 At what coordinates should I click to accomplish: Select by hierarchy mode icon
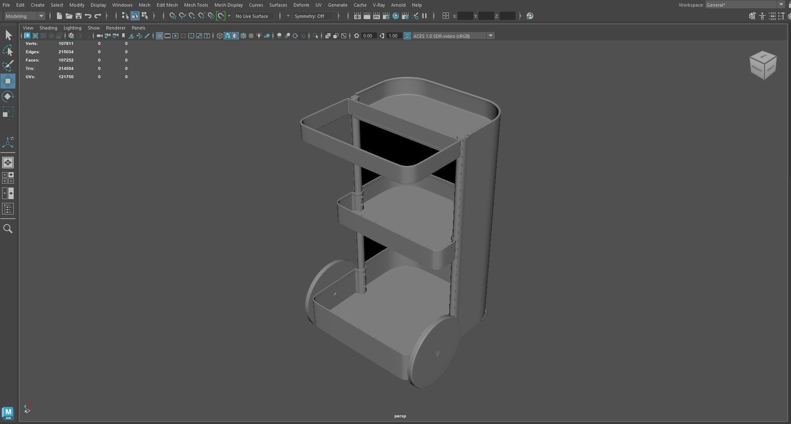pyautogui.click(x=125, y=16)
